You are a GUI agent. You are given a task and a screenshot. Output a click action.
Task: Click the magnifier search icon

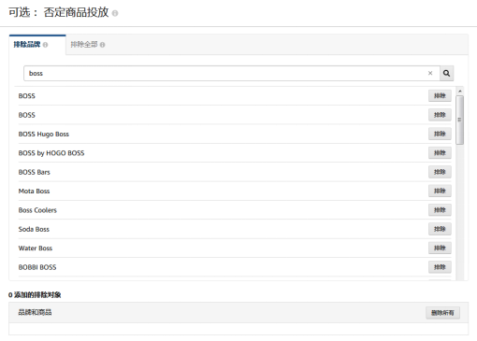[x=446, y=73]
